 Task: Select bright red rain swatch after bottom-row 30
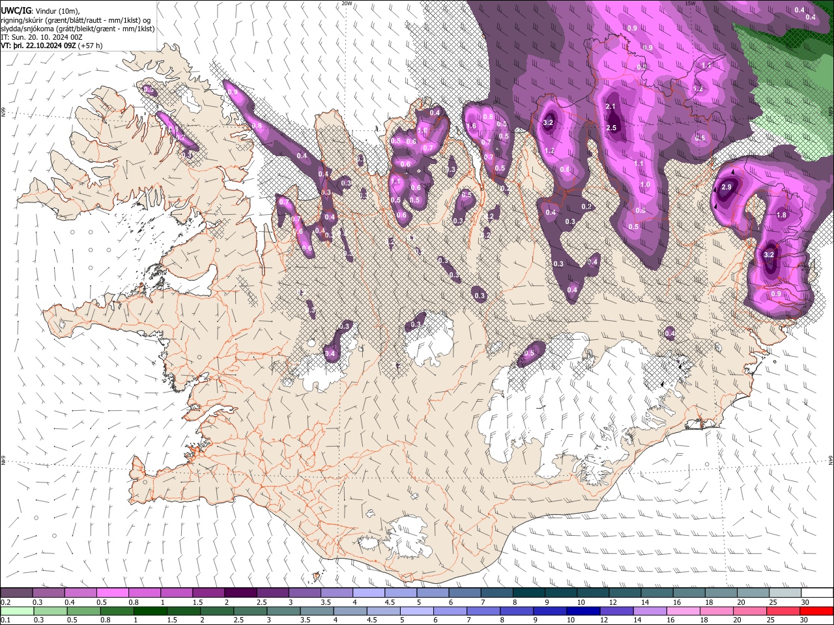coord(817,611)
